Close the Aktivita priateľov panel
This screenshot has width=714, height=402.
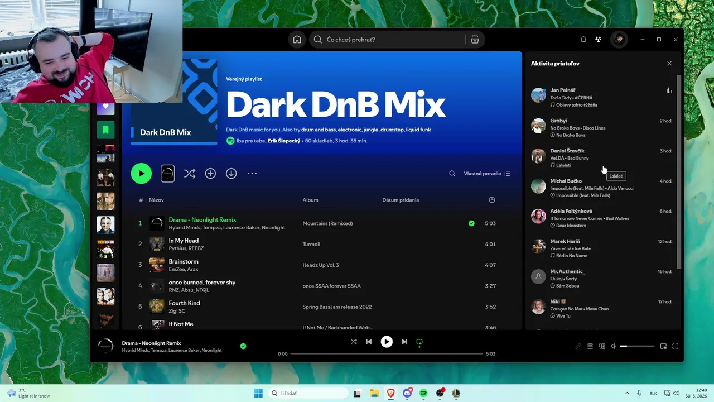tap(669, 63)
